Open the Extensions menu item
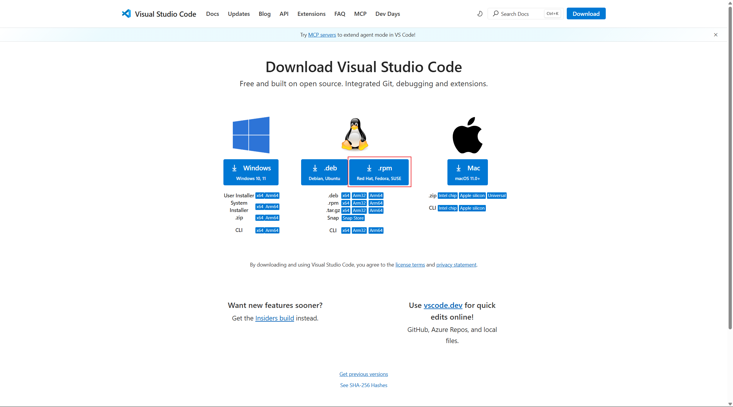The image size is (733, 407). pos(311,14)
